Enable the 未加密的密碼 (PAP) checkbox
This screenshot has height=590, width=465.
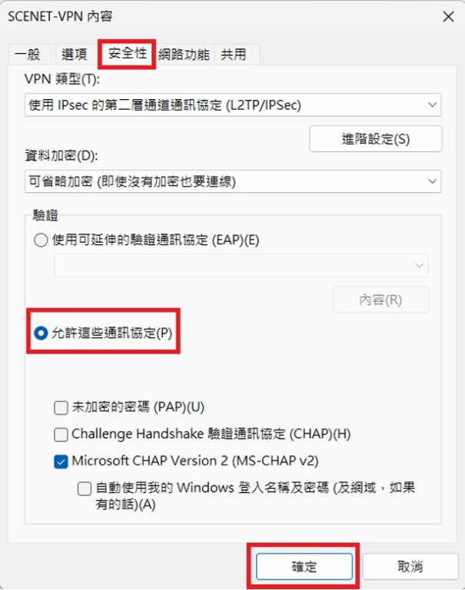tap(61, 407)
